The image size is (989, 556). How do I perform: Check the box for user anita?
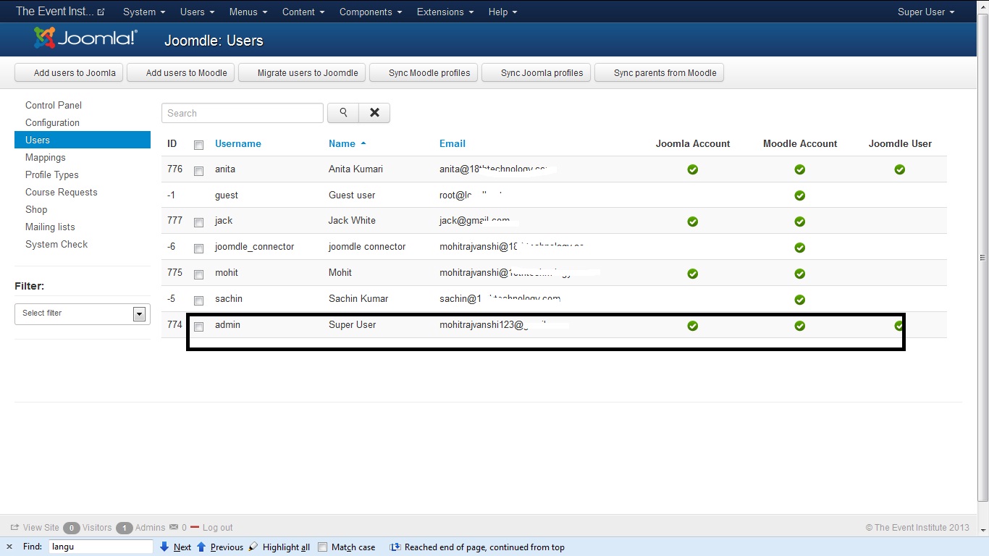198,172
